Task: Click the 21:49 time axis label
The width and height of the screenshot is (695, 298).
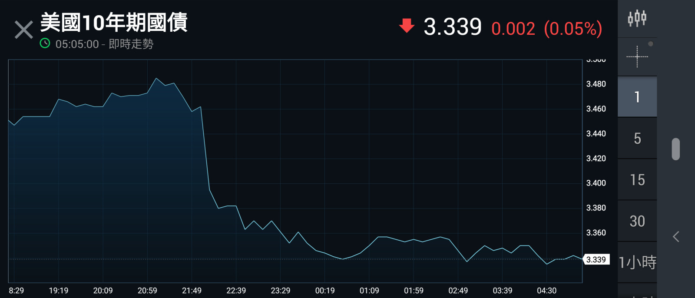Action: click(x=192, y=291)
